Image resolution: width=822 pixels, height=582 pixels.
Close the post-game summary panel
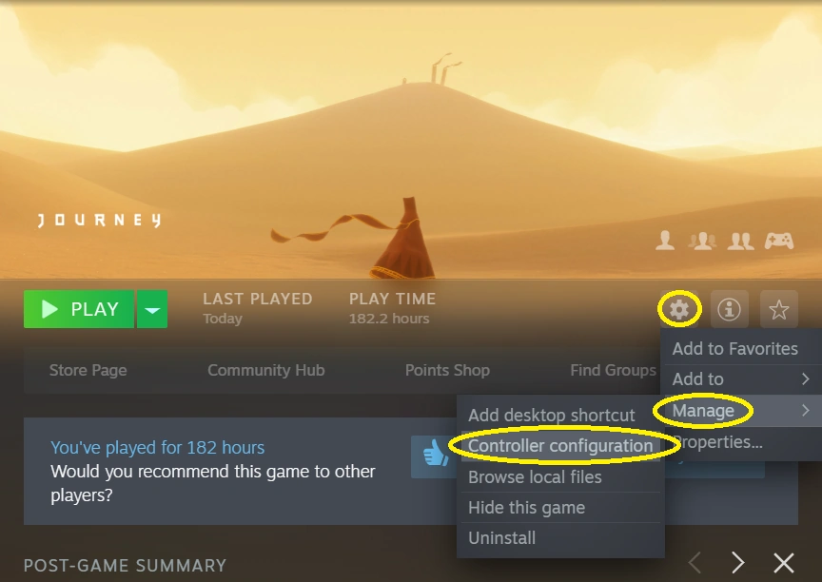tap(784, 563)
